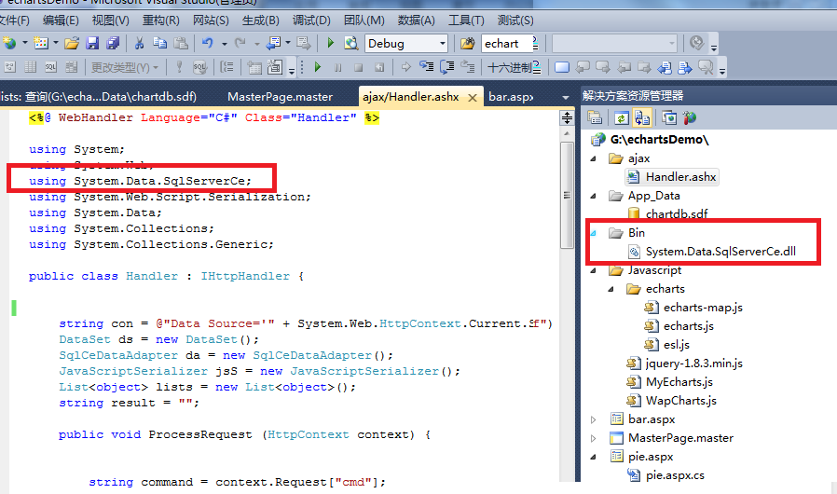Collapse the ajax folder in Solution Explorer

click(594, 158)
